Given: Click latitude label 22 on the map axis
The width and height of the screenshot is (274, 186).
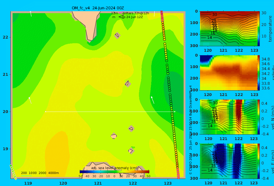Looking at the screenshot, I should pyautogui.click(x=5, y=37).
